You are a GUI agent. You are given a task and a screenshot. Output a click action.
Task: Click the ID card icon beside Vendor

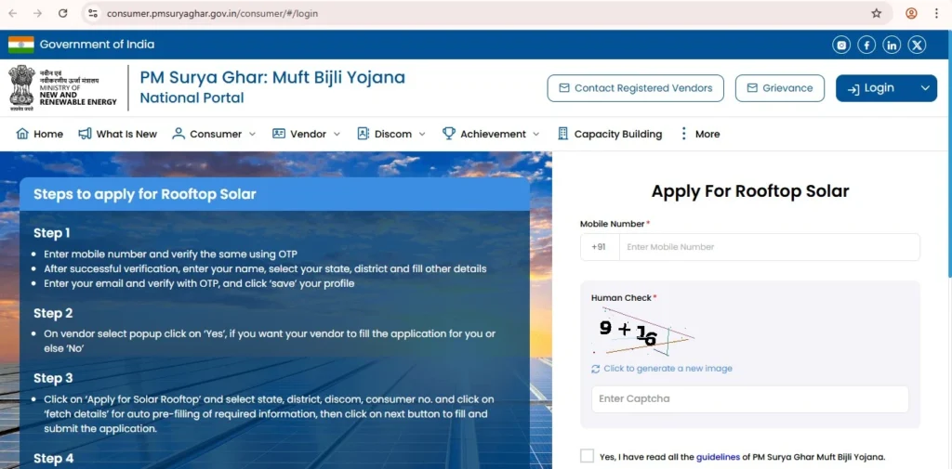click(x=279, y=134)
